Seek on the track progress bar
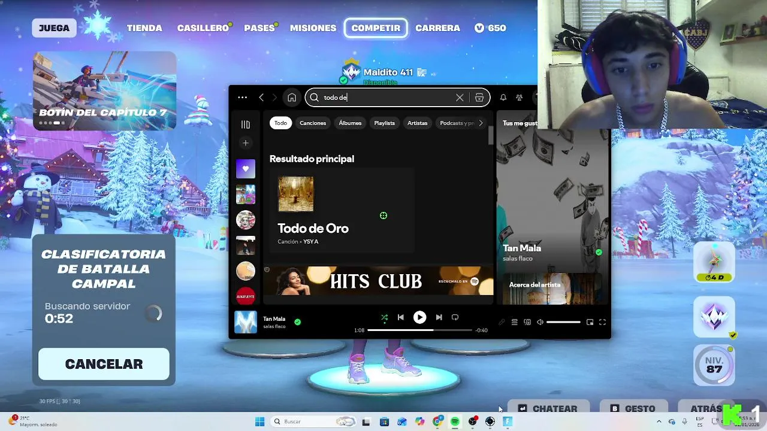Screen dimensions: 767x431 419,330
